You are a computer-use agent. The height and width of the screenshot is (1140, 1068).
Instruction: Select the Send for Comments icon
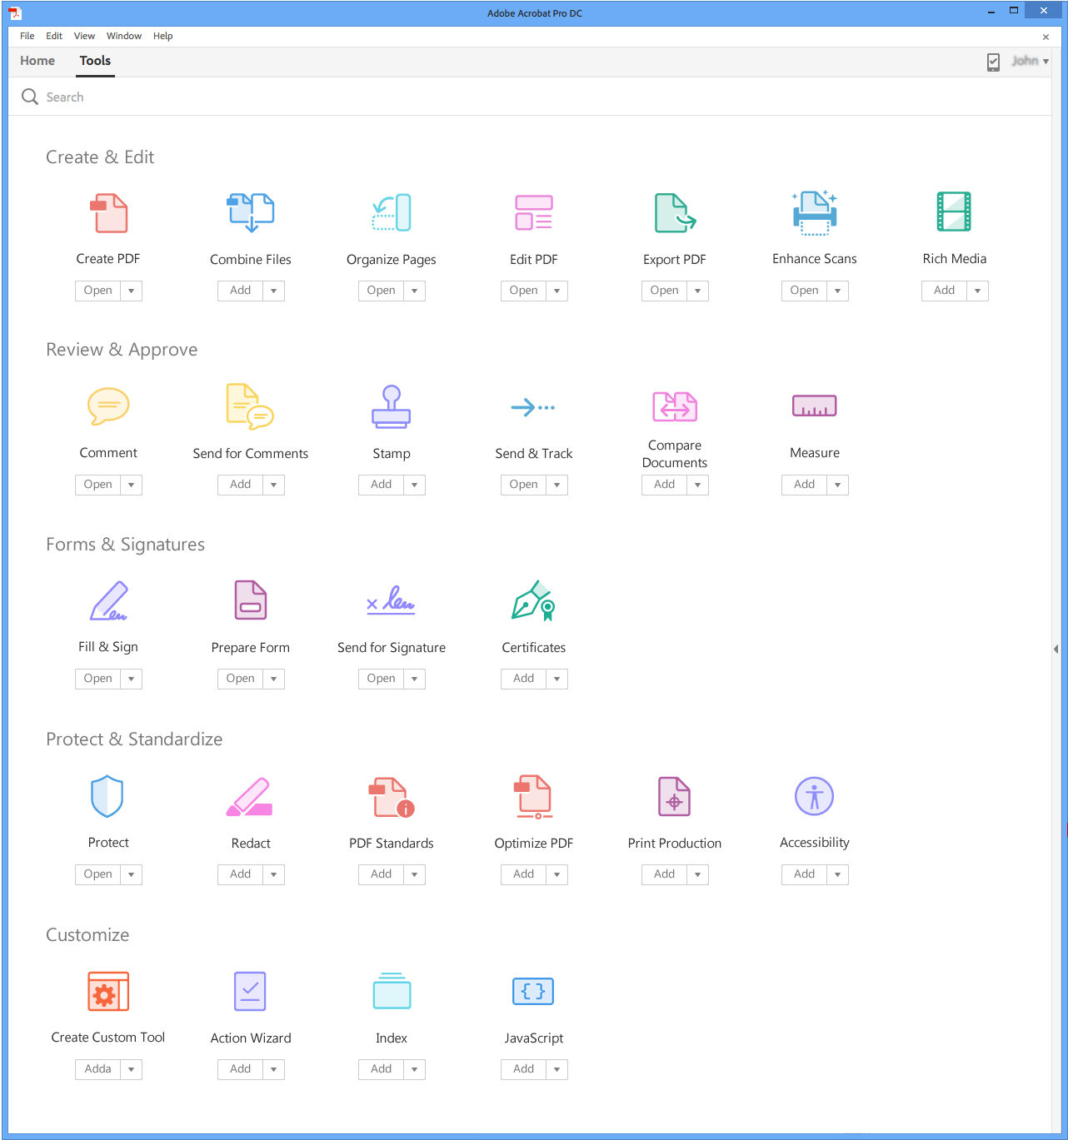coord(250,406)
